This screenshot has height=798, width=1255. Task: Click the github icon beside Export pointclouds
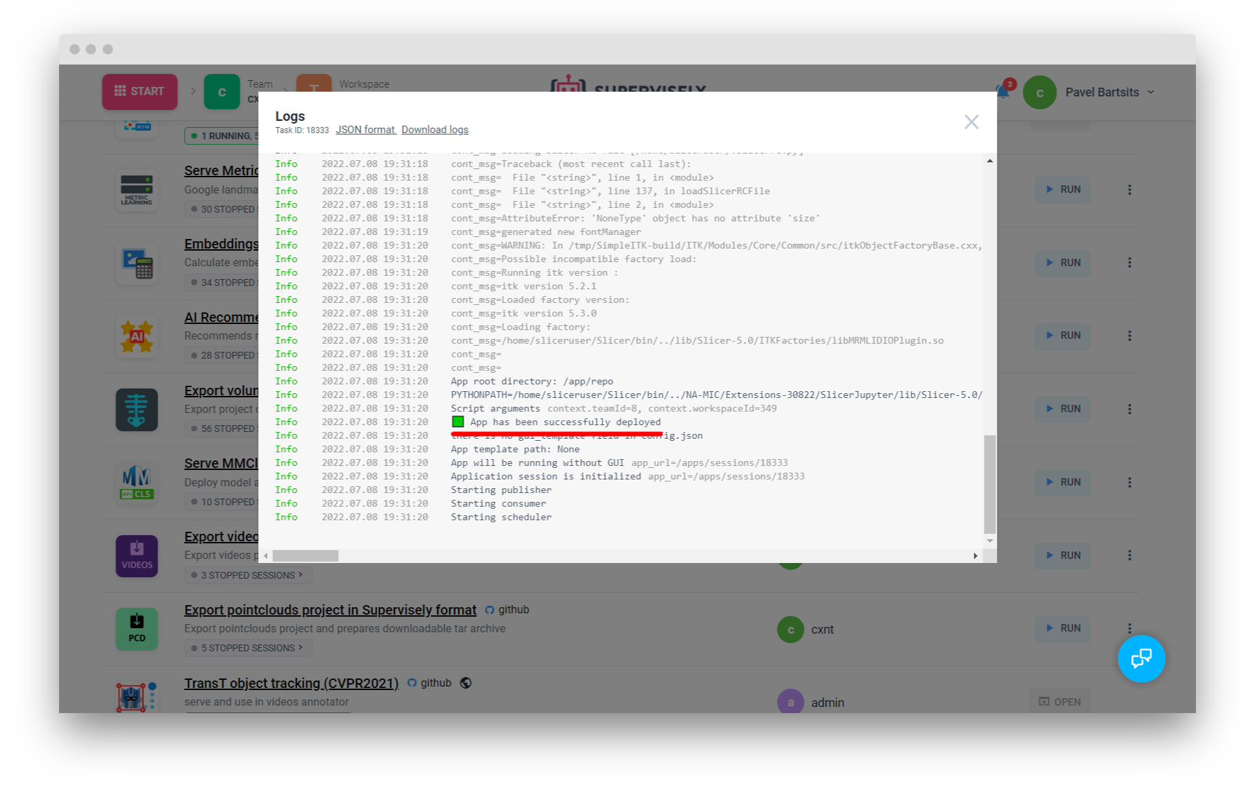(x=489, y=610)
